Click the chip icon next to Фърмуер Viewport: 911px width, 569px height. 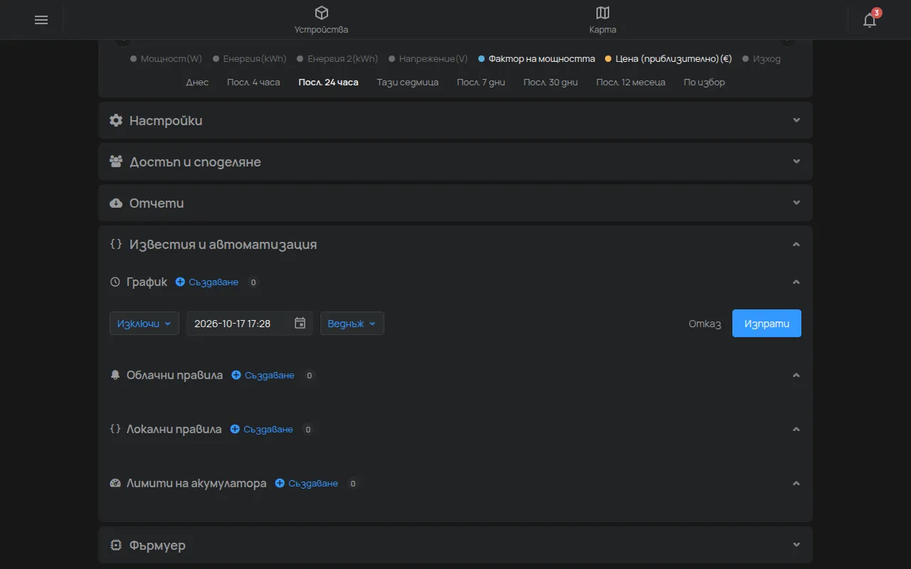tap(116, 546)
